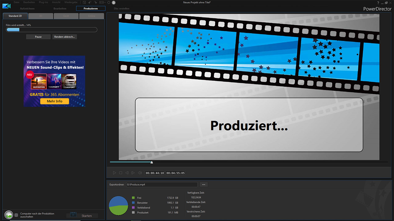The height and width of the screenshot is (221, 394).
Task: Click the undo arrow icon
Action: [90, 2]
